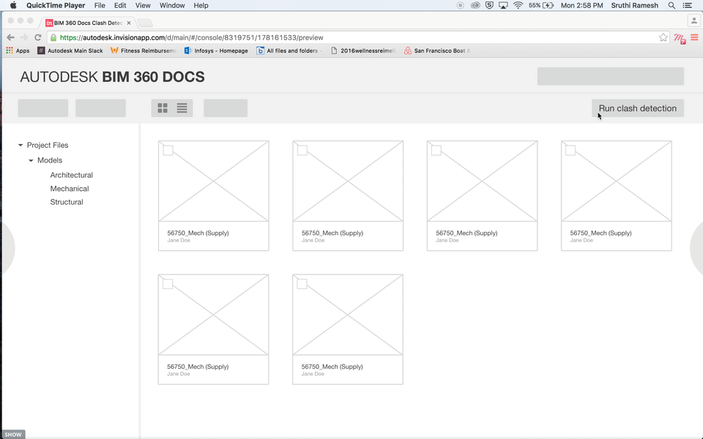Open a new browser tab
The width and height of the screenshot is (703, 439).
coord(145,23)
